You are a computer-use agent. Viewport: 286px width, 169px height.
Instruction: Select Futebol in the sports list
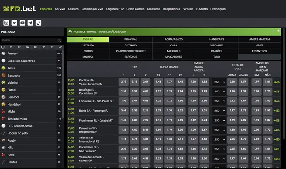(31, 54)
